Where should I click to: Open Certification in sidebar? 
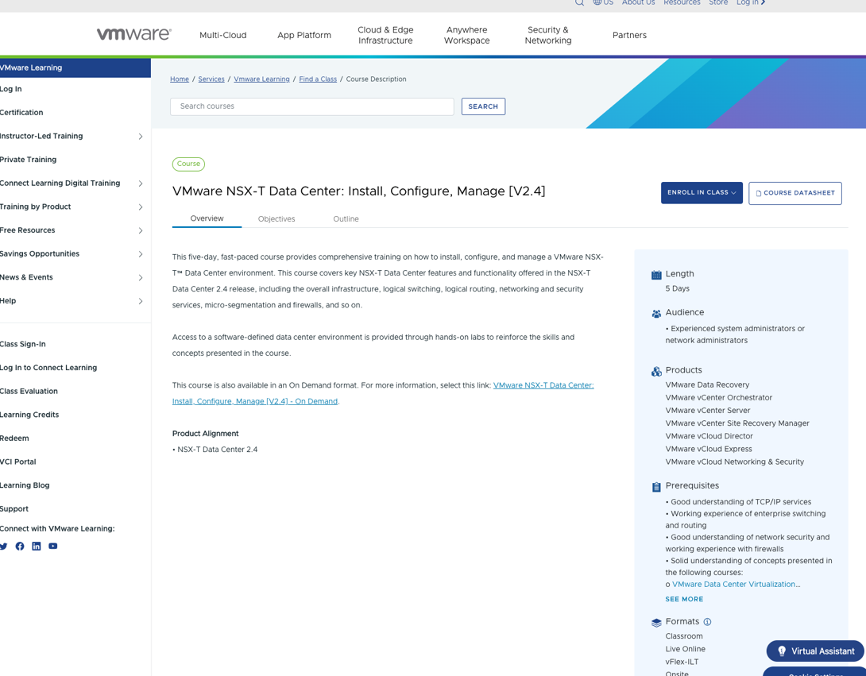[x=21, y=113]
